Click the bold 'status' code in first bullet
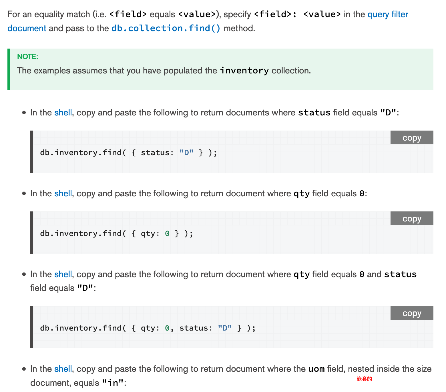Viewport: 446px width, 392px height. pyautogui.click(x=314, y=113)
